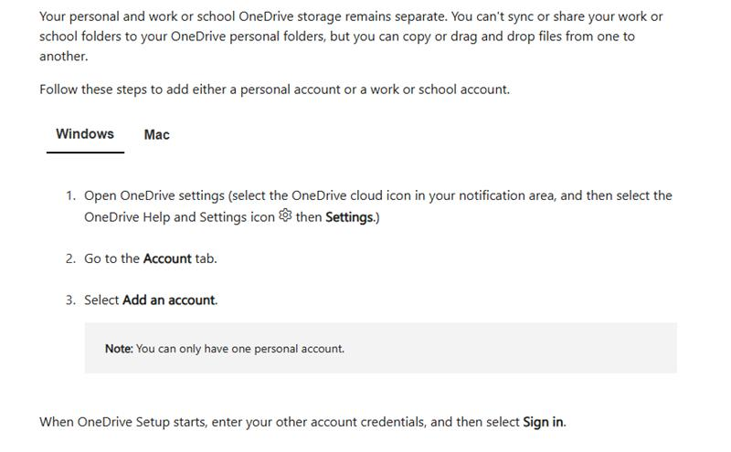Click the bold 'Sign in' text
The width and height of the screenshot is (731, 452).
tap(543, 422)
